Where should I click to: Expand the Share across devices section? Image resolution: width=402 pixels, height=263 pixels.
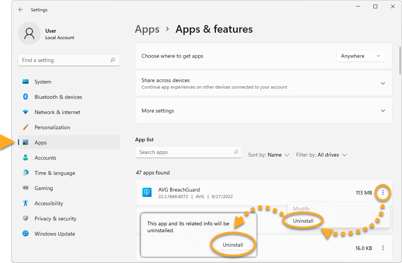[383, 83]
